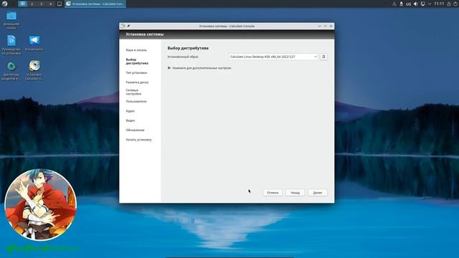Click the 11:11 panel clock
The width and height of the screenshot is (459, 258).
[439, 4]
